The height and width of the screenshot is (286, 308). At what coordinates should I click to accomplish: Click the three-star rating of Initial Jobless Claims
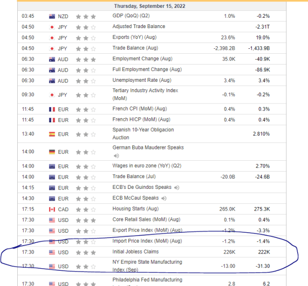86,252
